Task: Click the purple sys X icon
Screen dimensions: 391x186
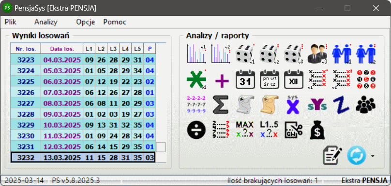Action: point(293,105)
